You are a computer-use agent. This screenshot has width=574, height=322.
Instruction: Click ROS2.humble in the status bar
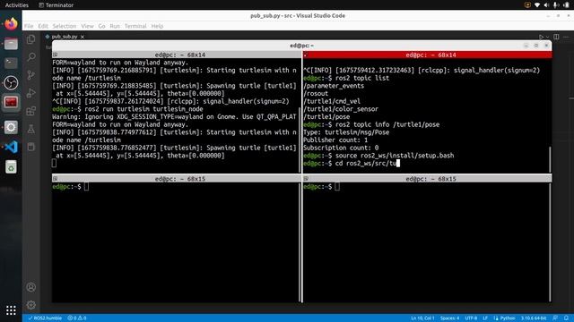click(45, 318)
